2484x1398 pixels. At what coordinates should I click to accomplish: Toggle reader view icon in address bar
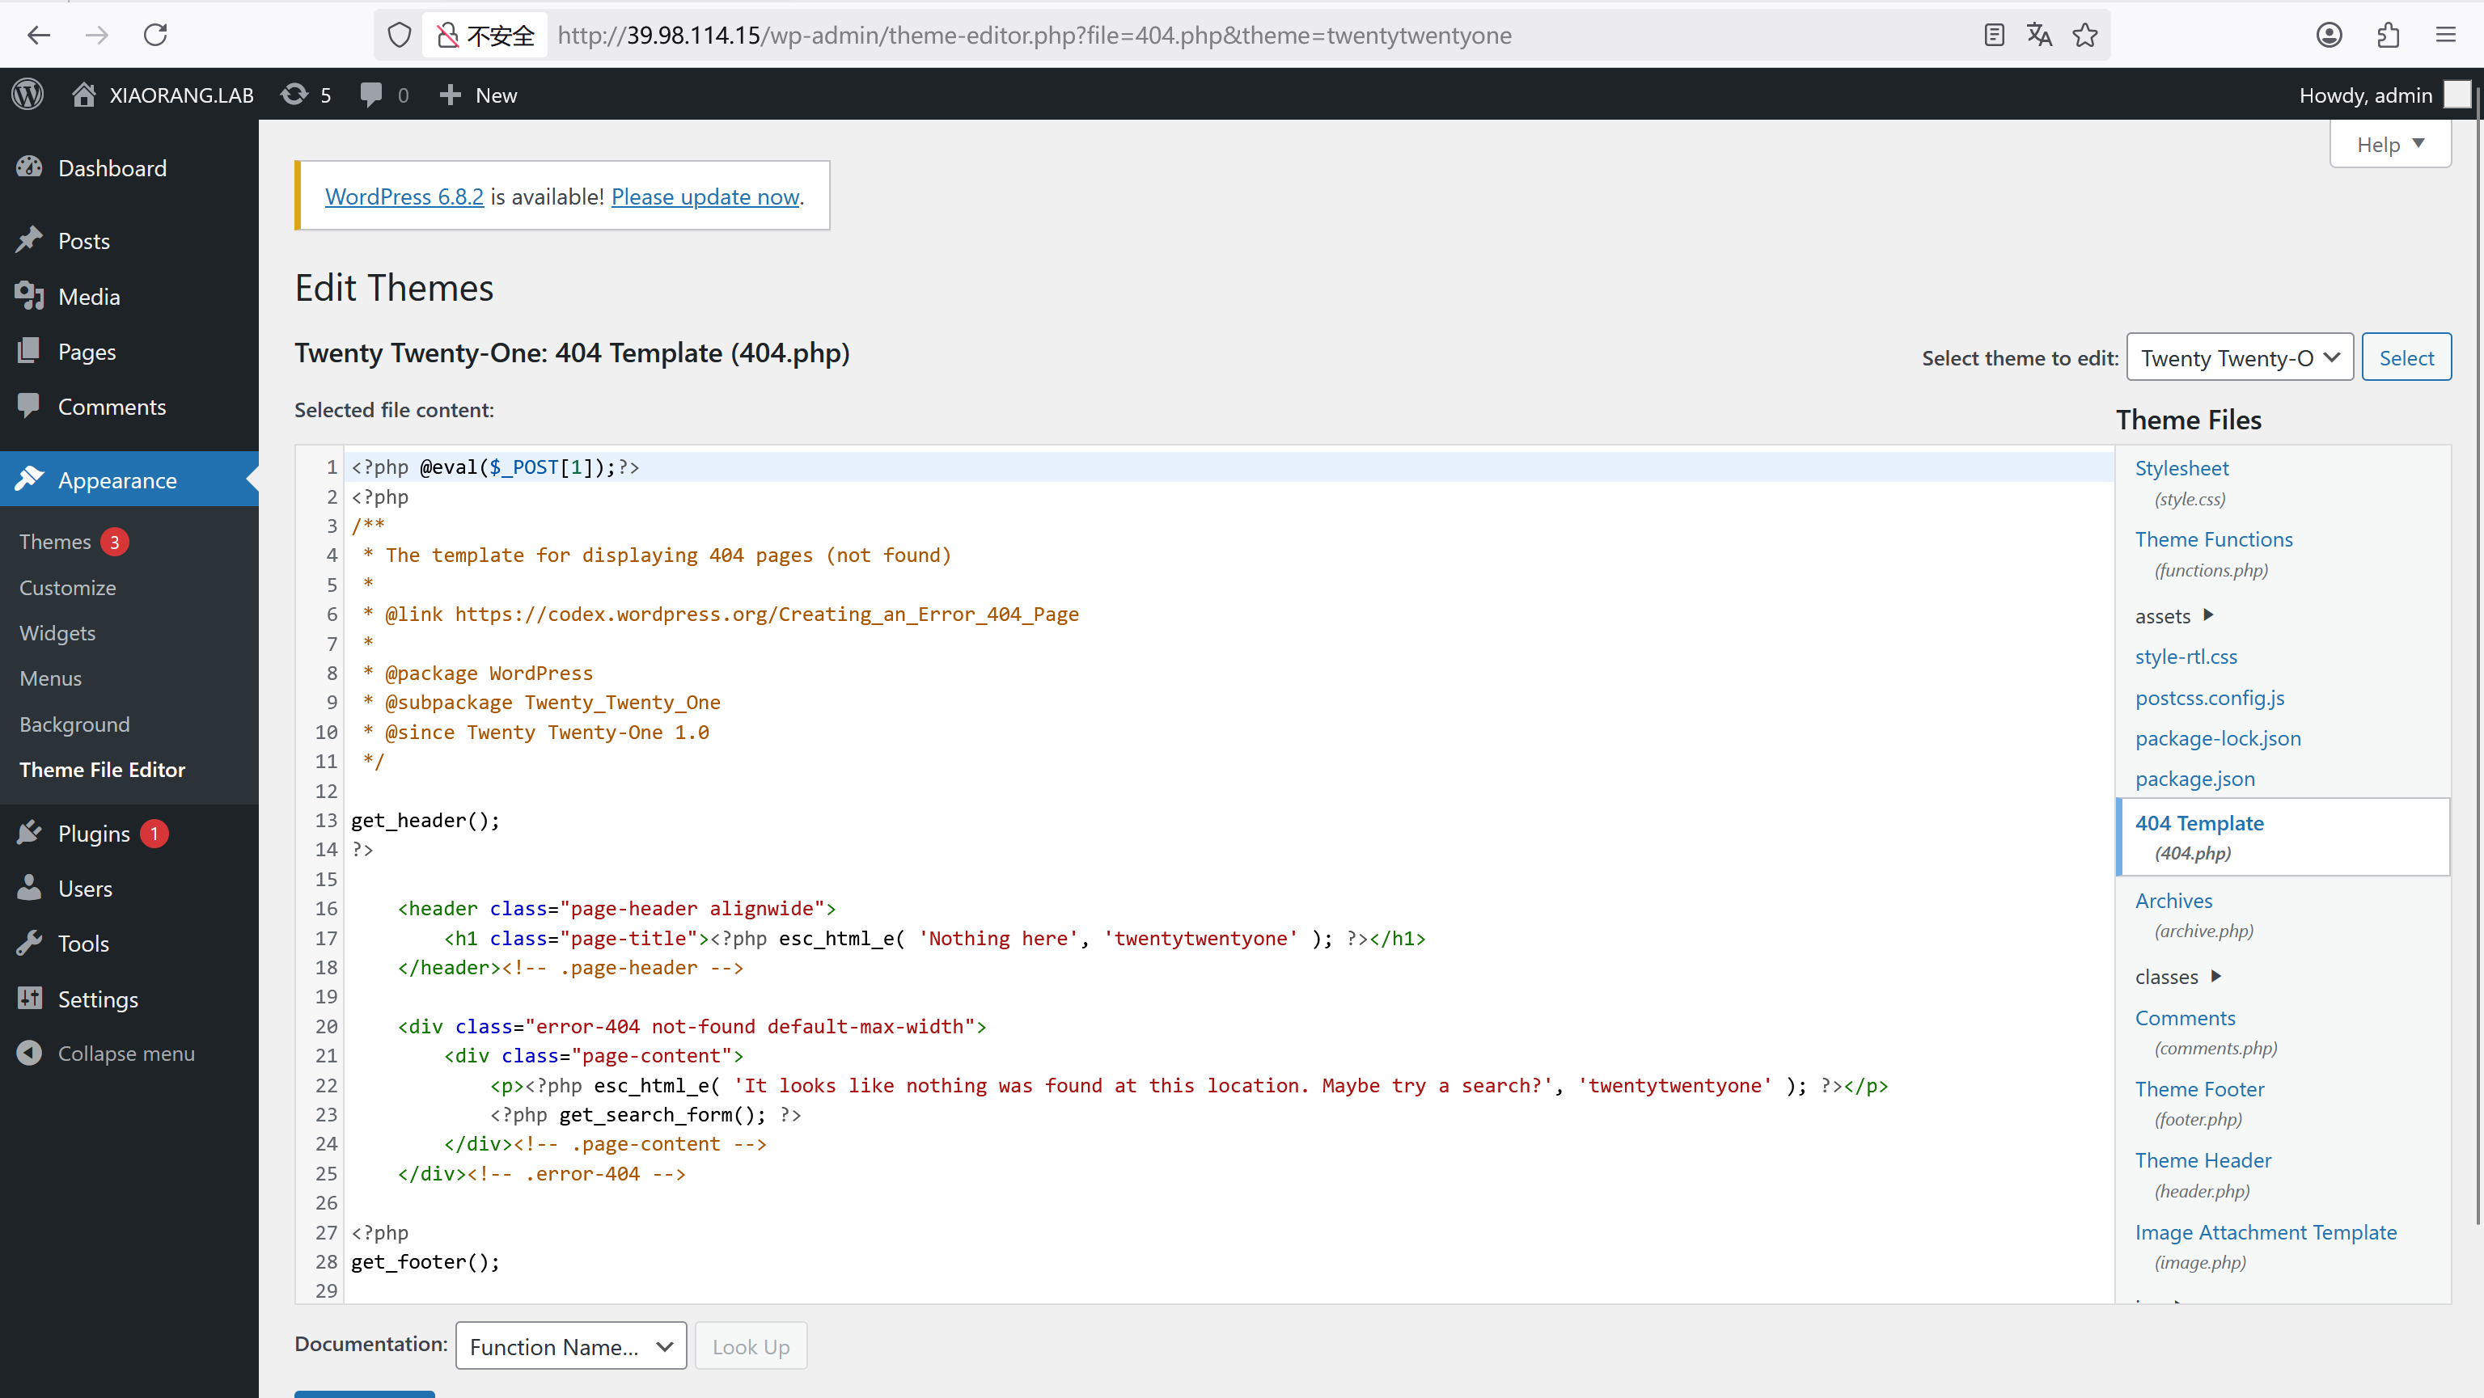click(1994, 36)
